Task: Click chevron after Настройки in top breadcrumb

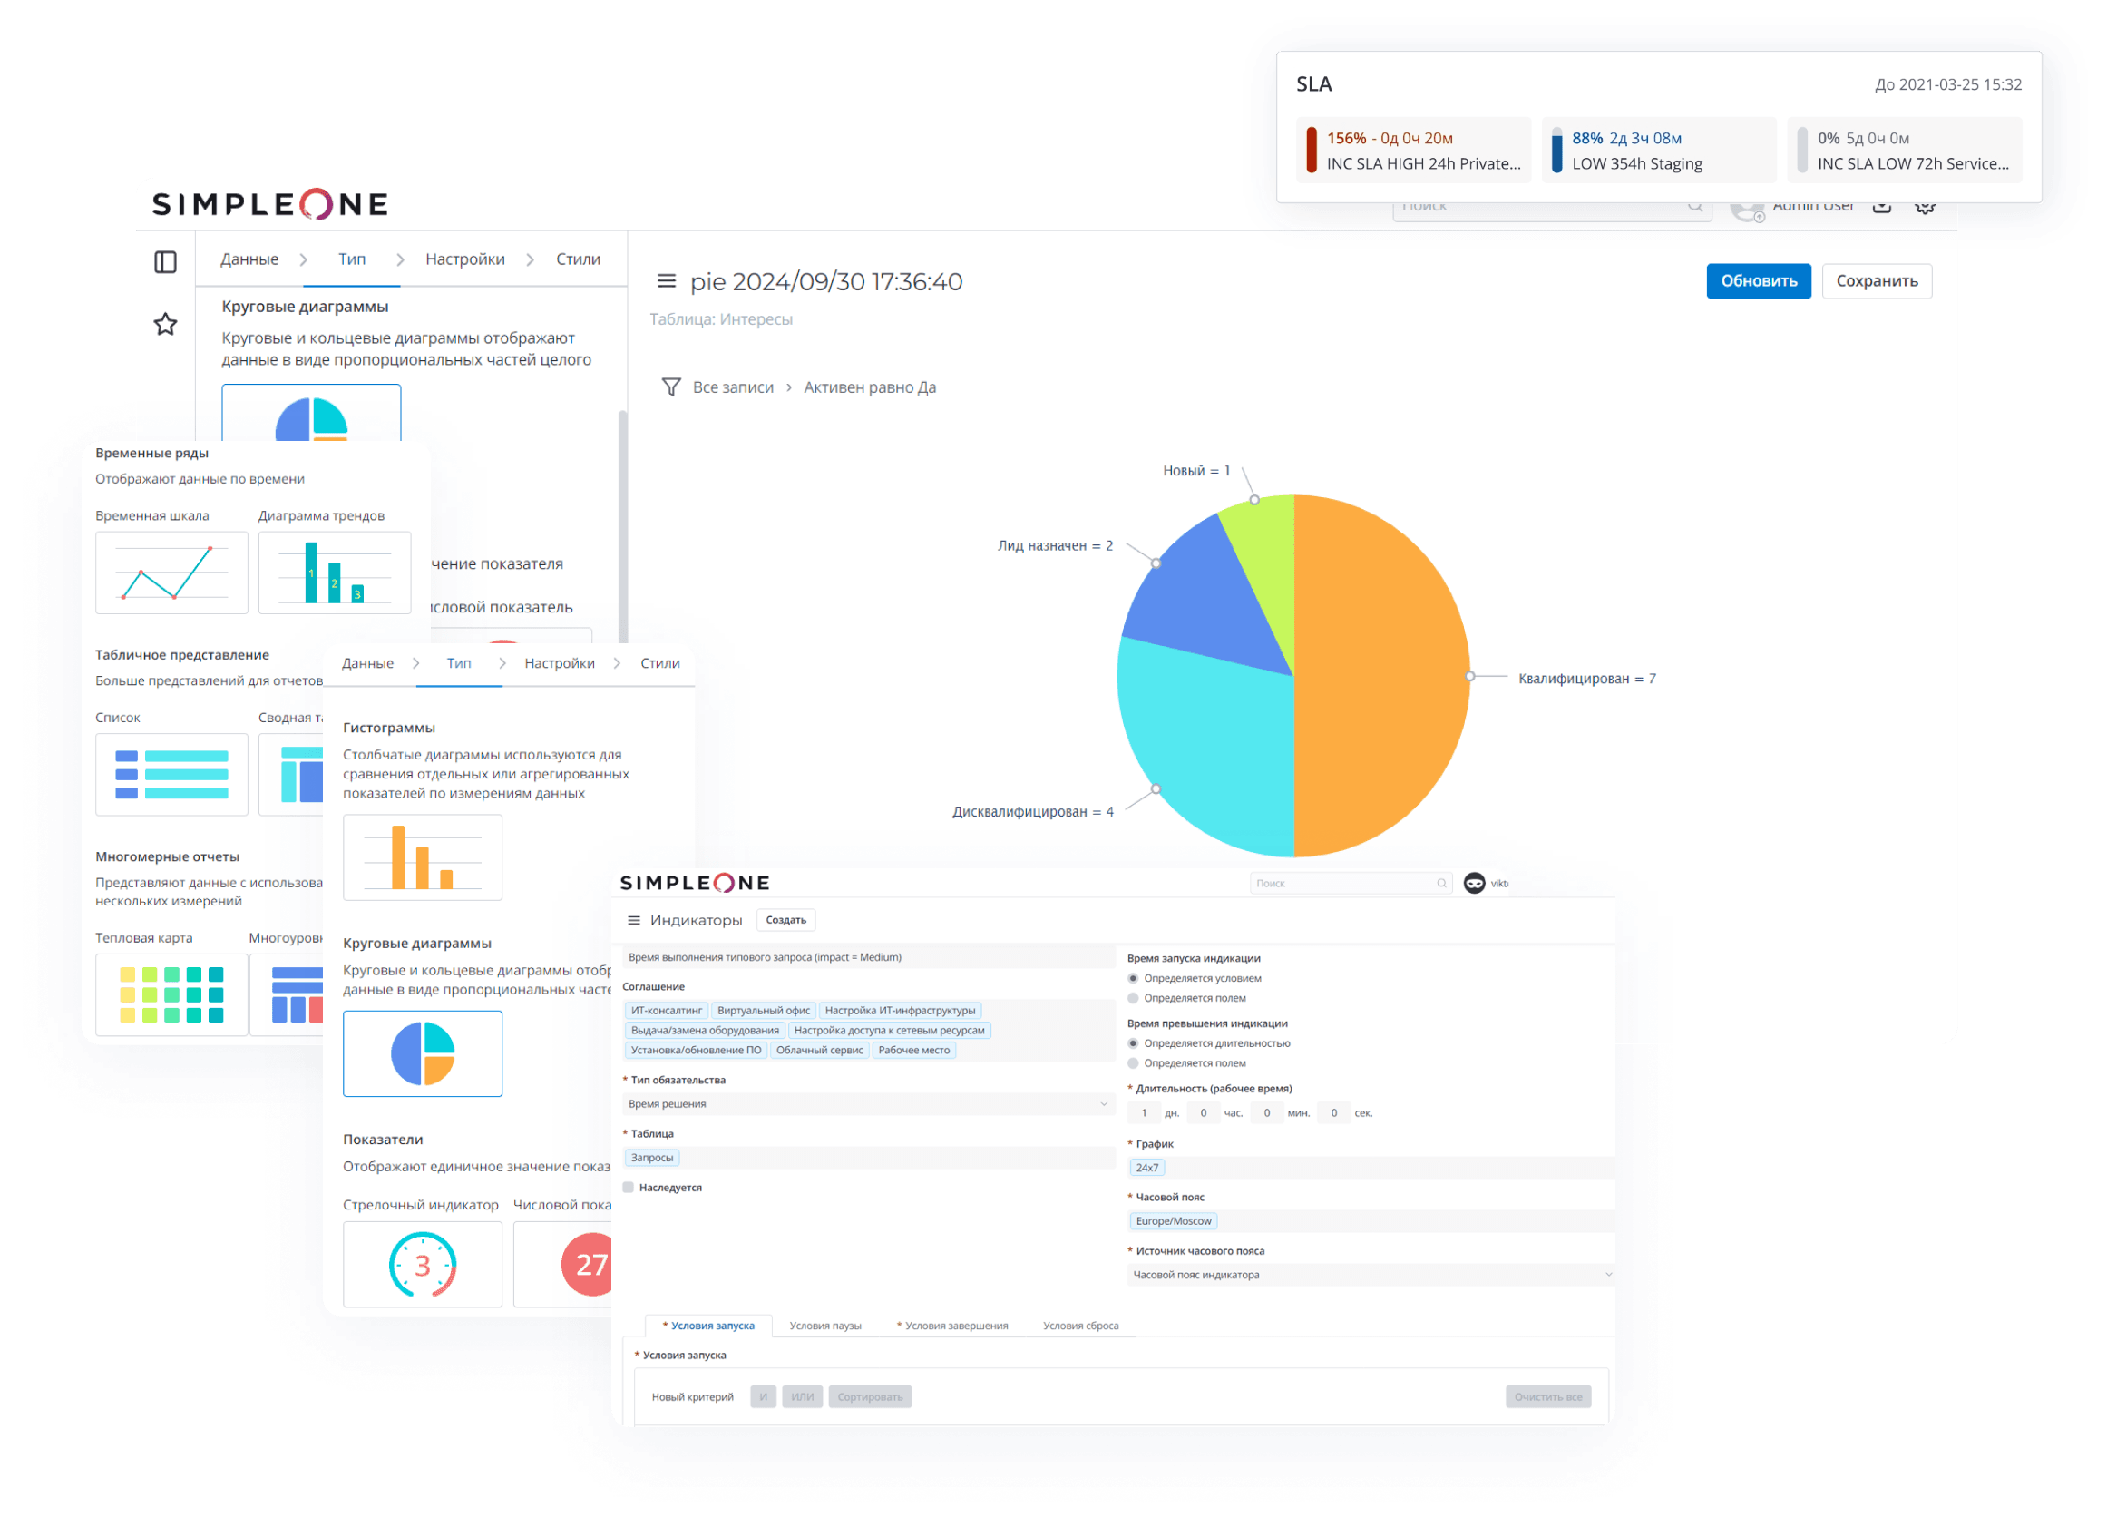Action: 531,259
